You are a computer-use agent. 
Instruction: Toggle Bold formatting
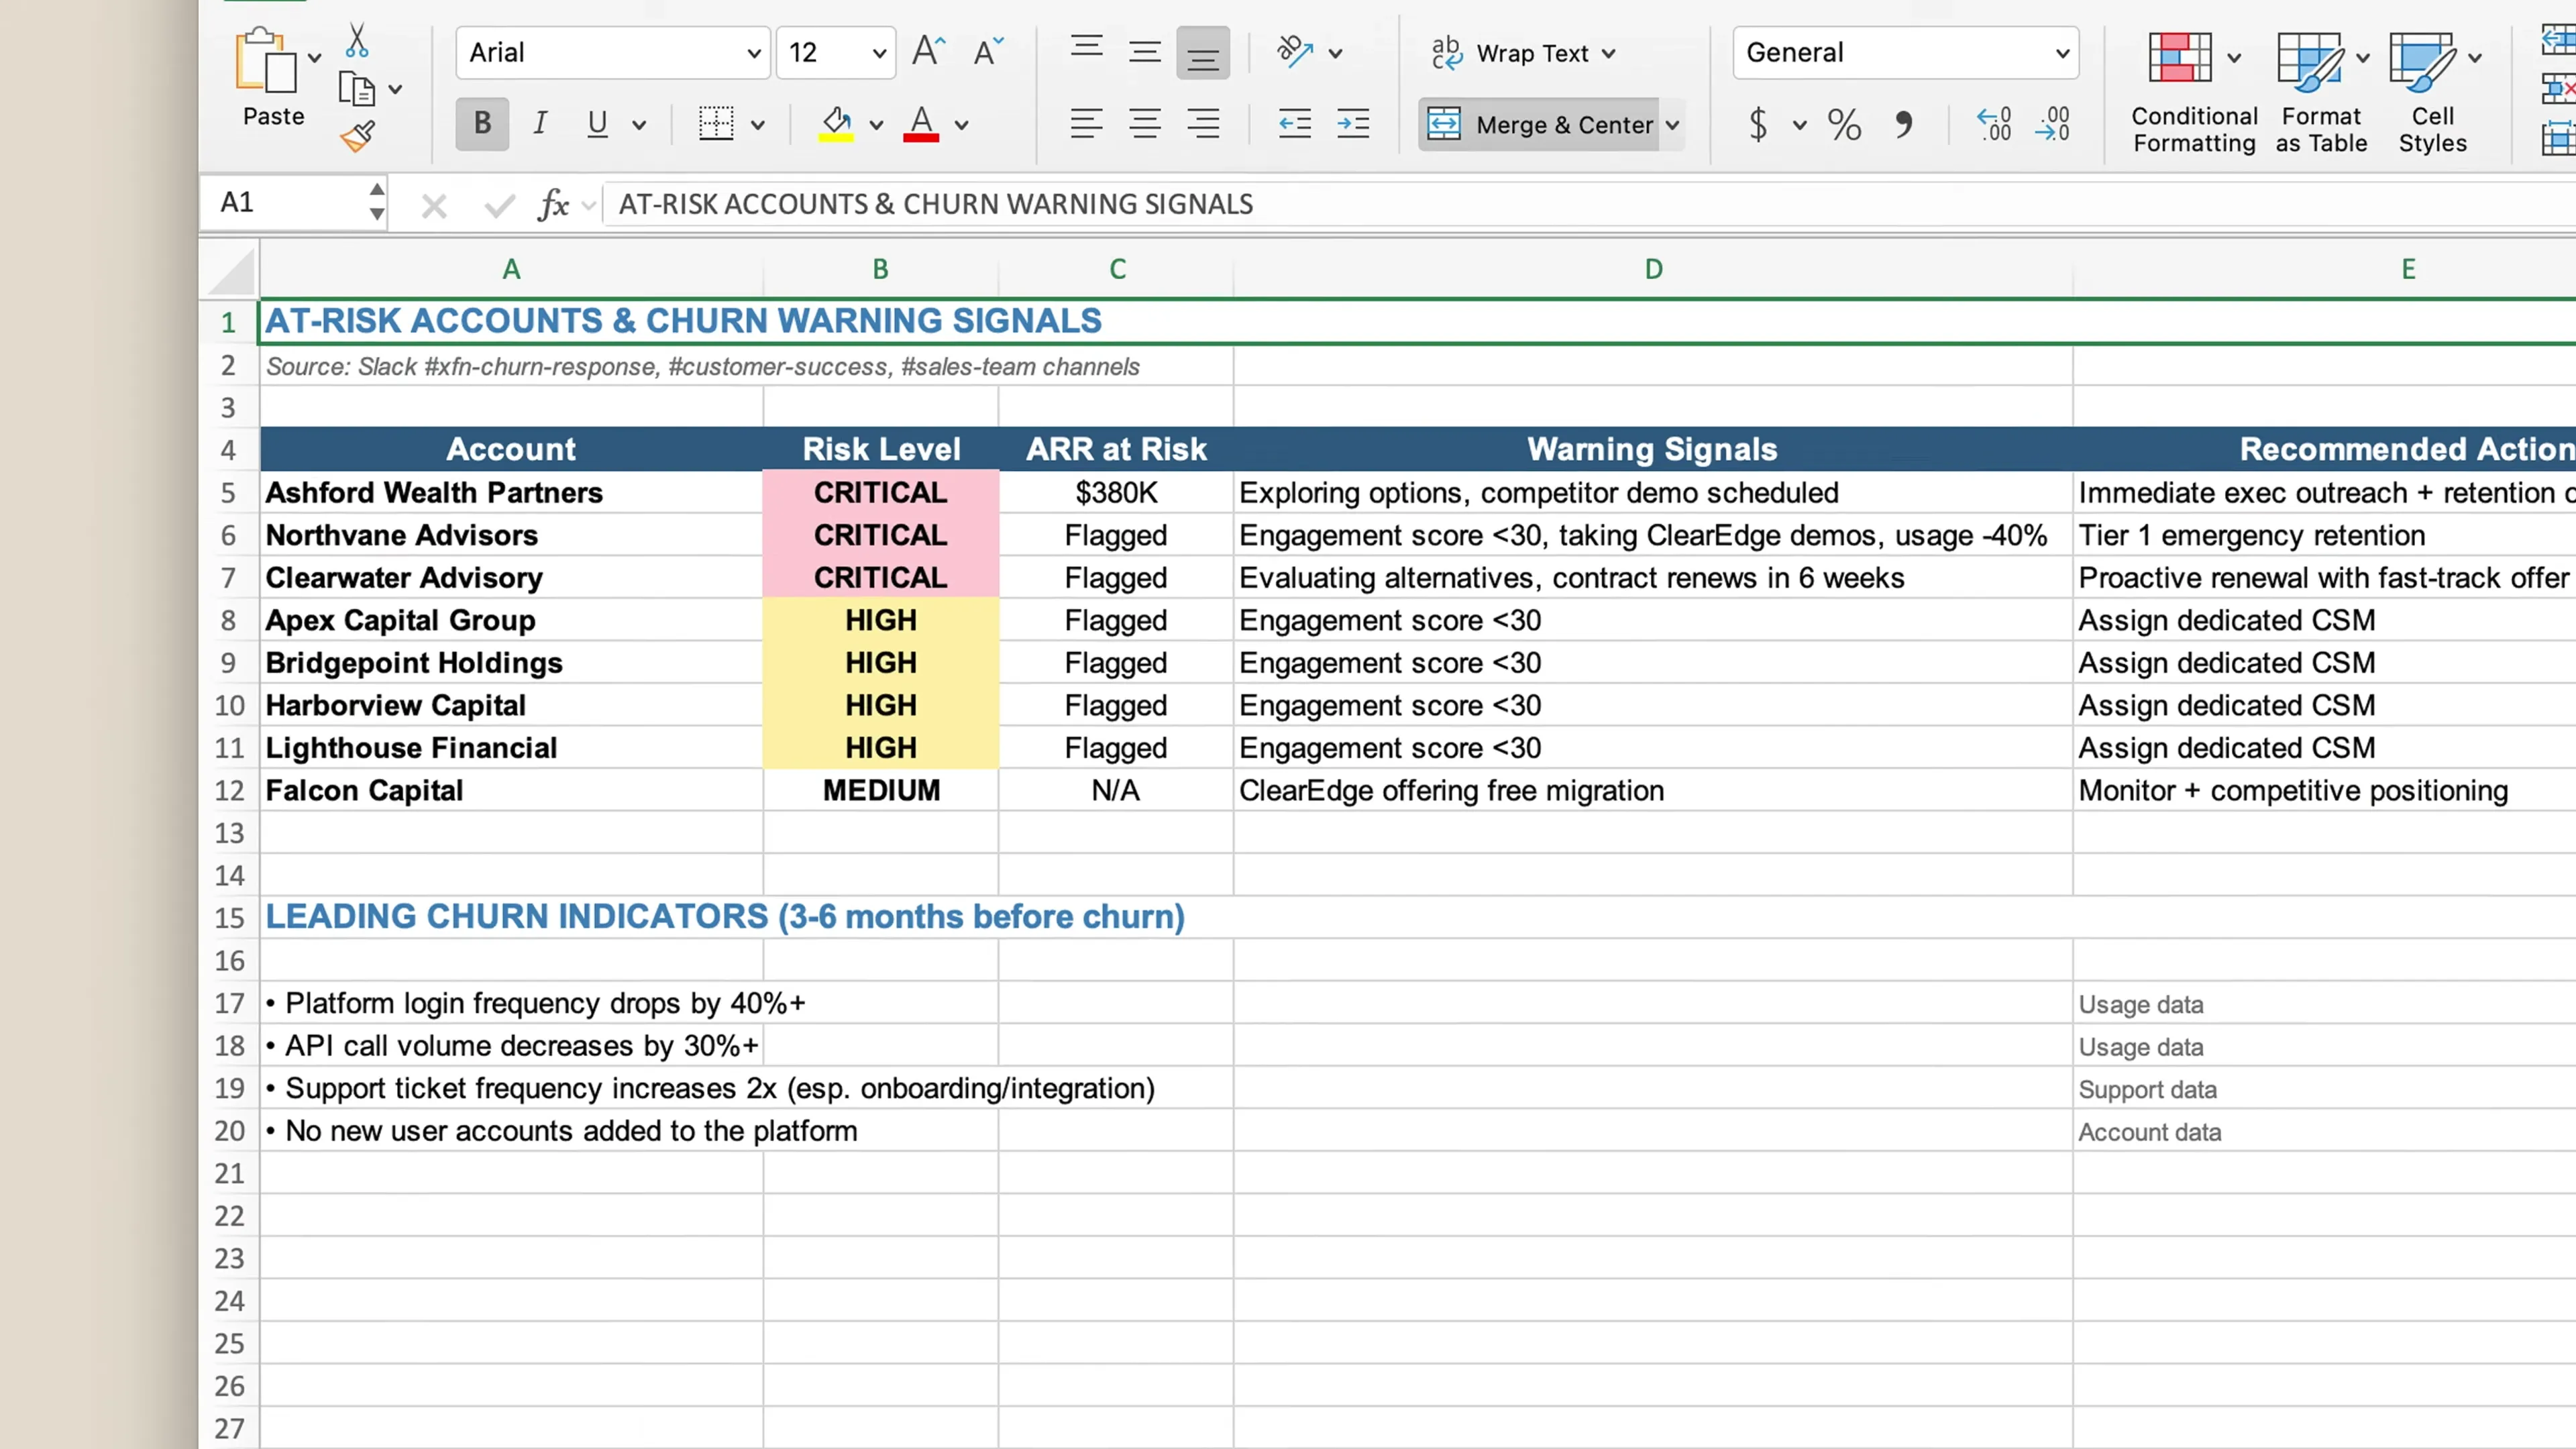pyautogui.click(x=482, y=124)
